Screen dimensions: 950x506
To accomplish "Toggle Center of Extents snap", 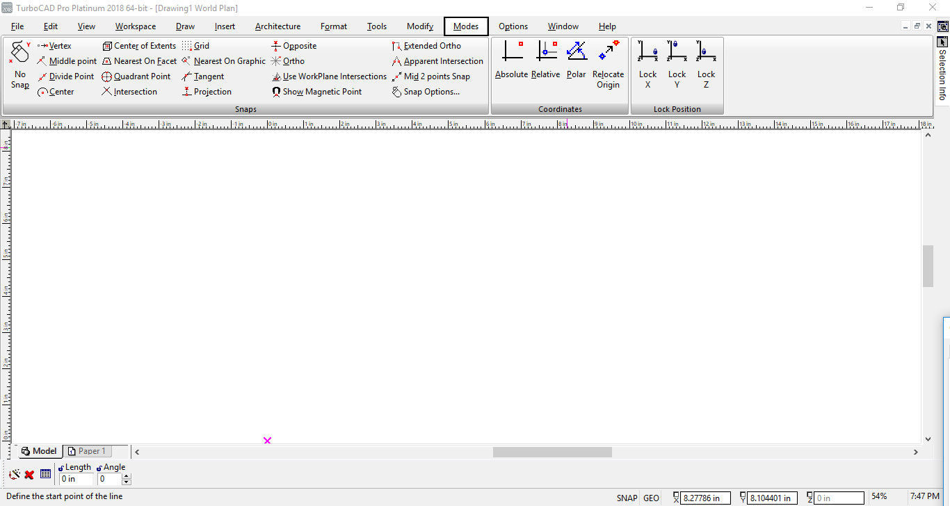I will pyautogui.click(x=139, y=46).
